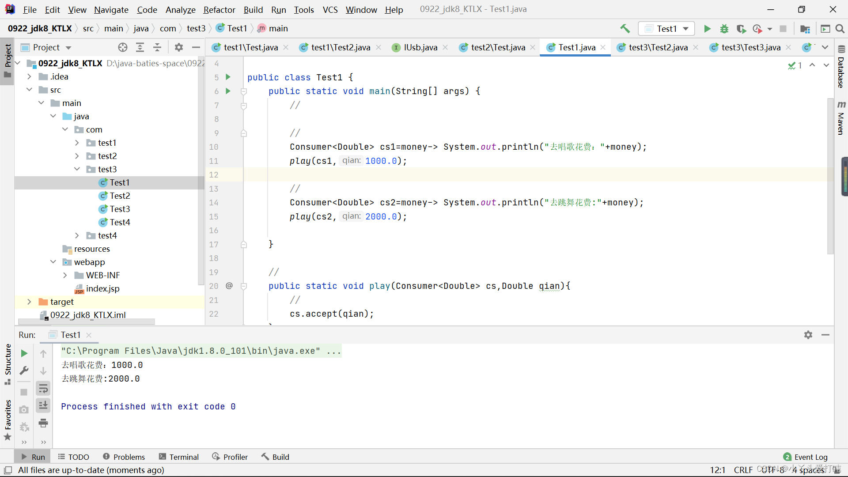Collapse all in Project panel
The width and height of the screenshot is (848, 477).
pos(157,47)
